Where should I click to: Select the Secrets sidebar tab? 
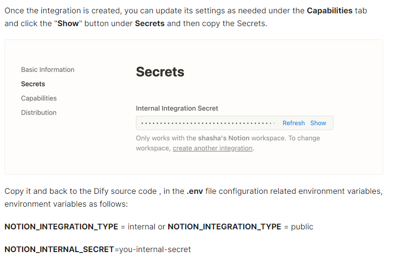[x=33, y=84]
